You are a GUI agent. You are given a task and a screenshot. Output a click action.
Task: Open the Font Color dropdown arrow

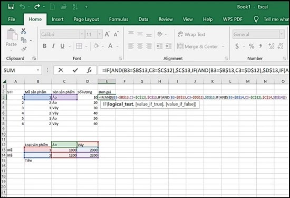(x=118, y=46)
